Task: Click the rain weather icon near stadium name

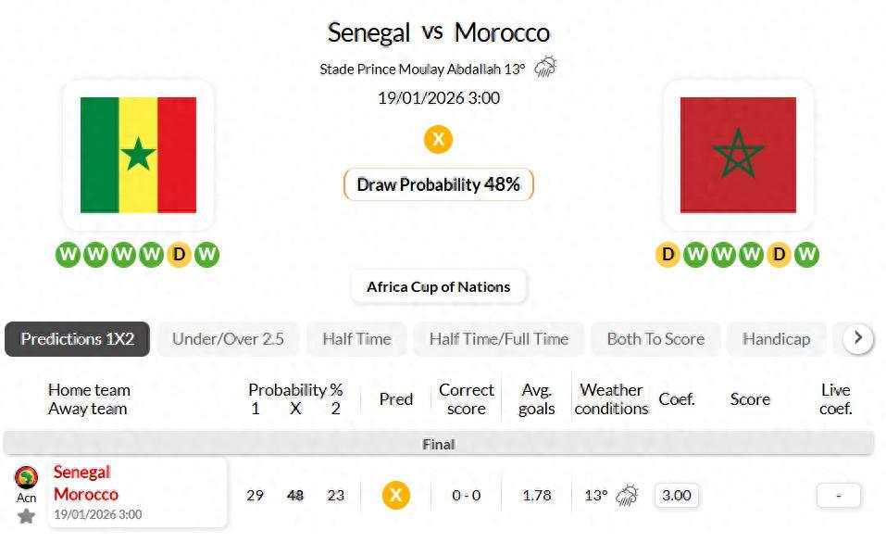Action: tap(545, 67)
